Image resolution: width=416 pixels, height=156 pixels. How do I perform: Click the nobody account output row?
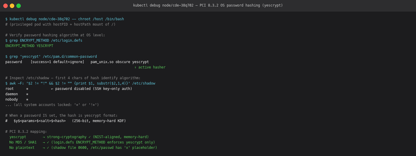17,99
